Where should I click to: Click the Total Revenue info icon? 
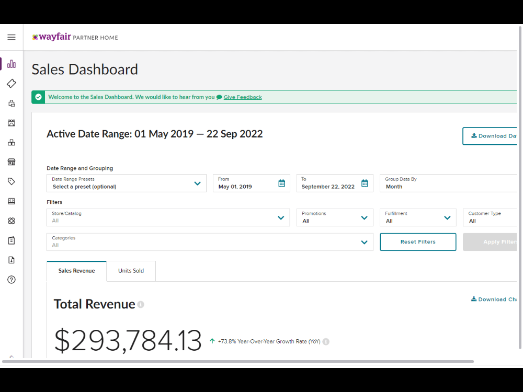[x=141, y=304]
